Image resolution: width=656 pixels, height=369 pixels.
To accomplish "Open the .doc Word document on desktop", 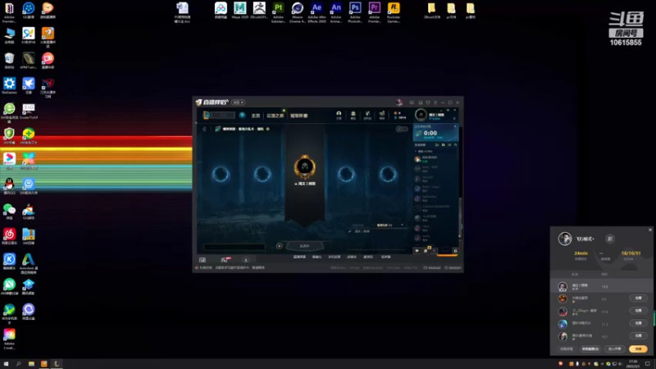I will 182,11.
